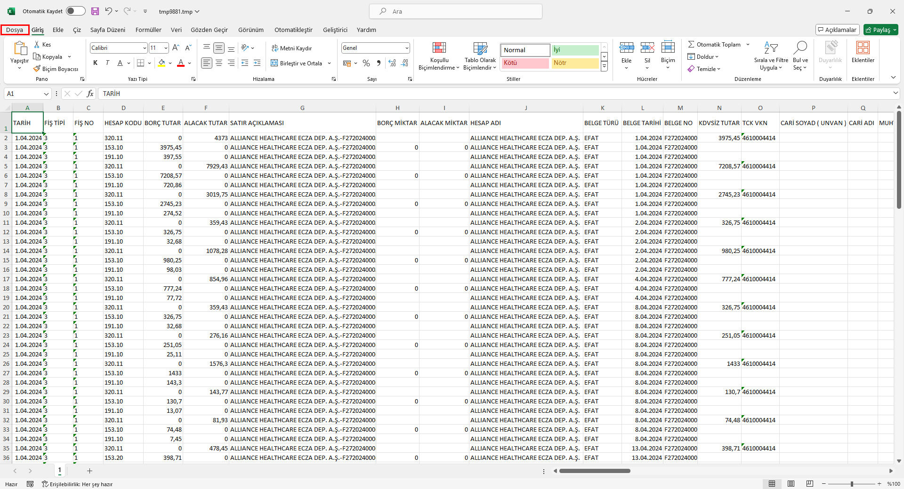Expand the Name Box dropdown arrow

coord(46,94)
